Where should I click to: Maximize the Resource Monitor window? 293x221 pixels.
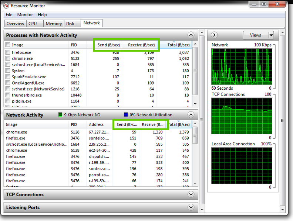[264, 4]
